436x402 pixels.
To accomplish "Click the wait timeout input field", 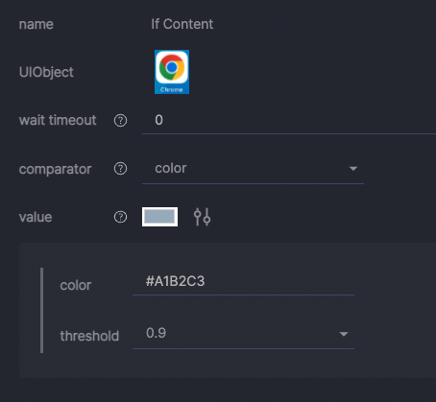I will [289, 121].
